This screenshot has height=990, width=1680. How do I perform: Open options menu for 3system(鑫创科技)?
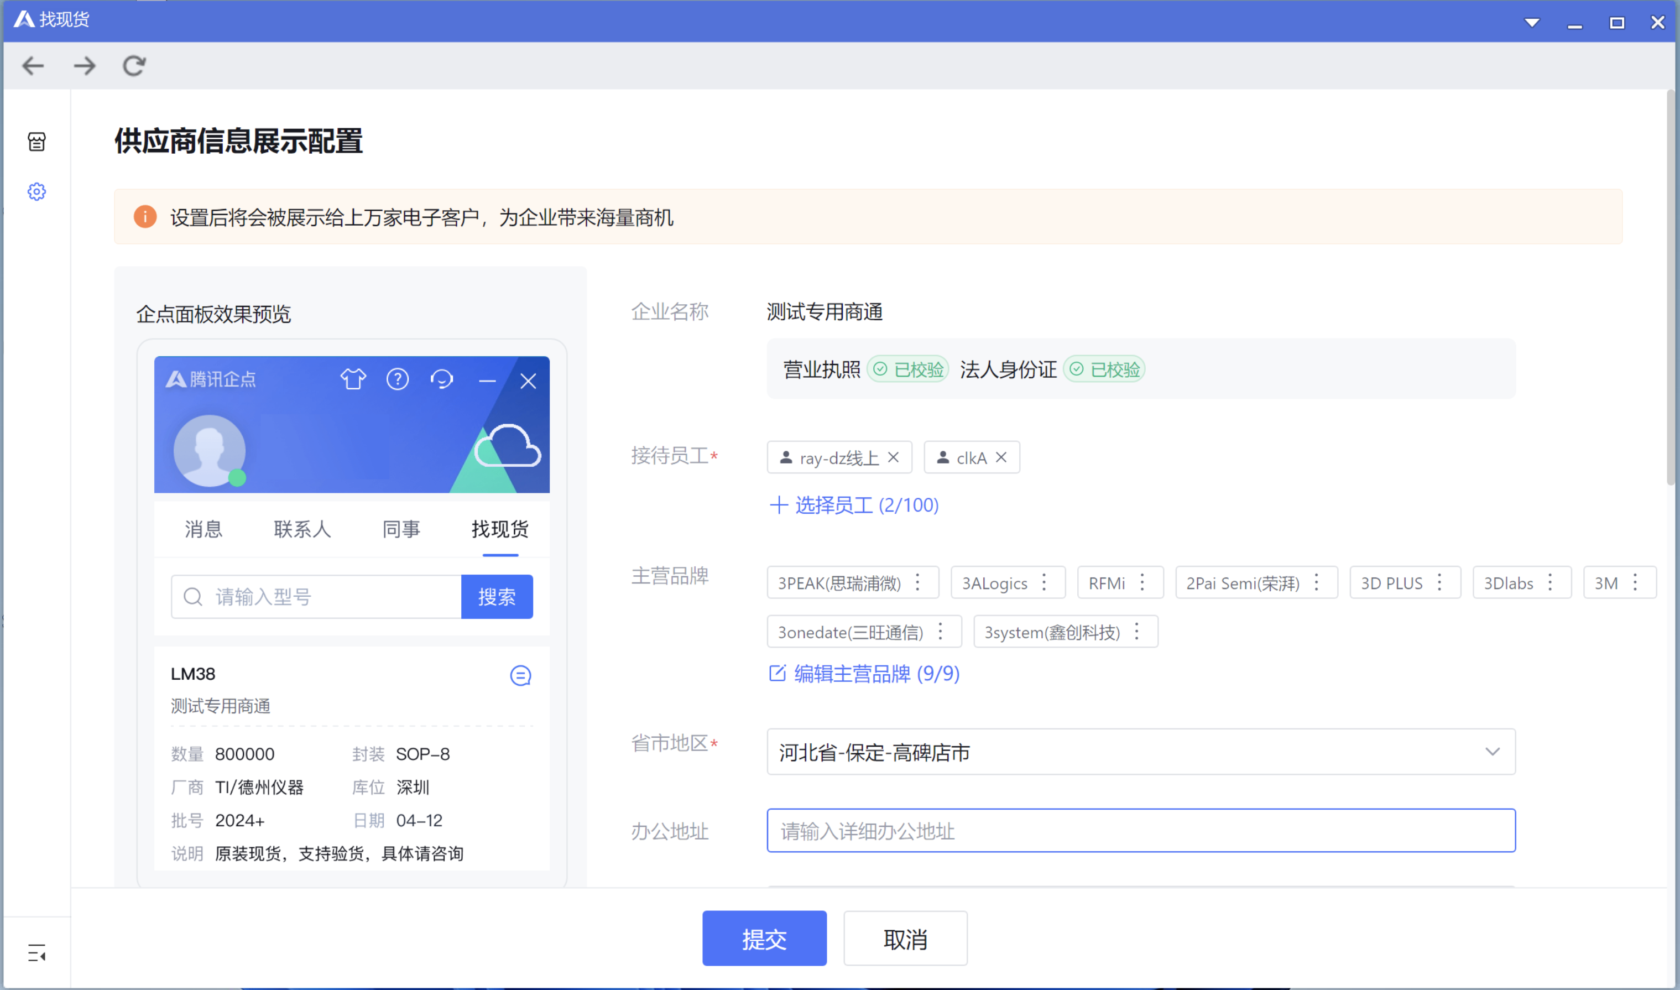tap(1137, 631)
